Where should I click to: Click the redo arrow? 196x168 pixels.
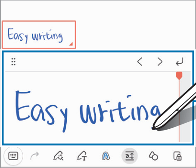pos(34,156)
